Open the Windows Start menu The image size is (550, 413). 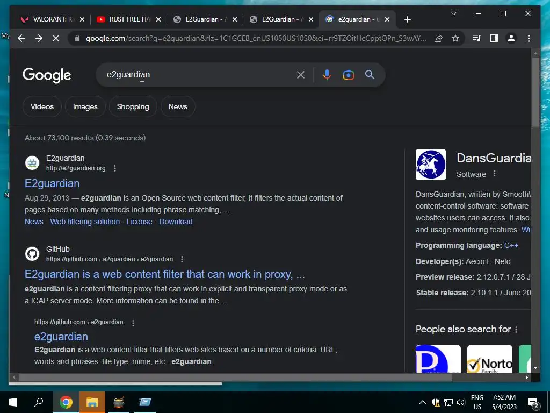tap(13, 402)
